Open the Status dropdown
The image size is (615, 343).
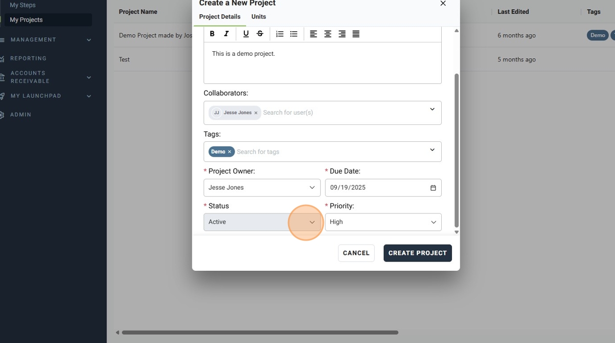[x=262, y=222]
